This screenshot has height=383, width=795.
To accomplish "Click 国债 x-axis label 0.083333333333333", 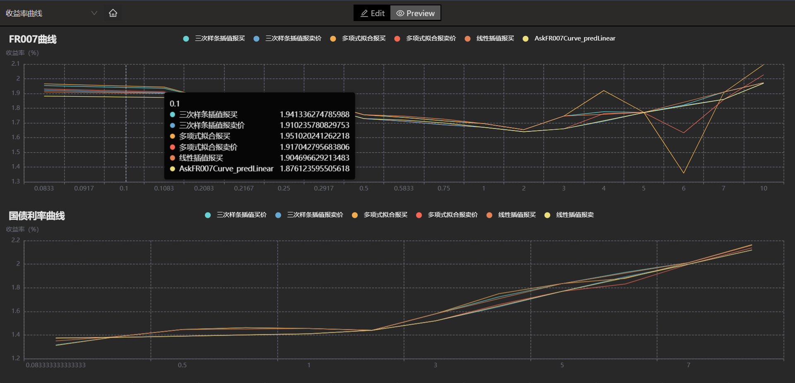I will 55,365.
